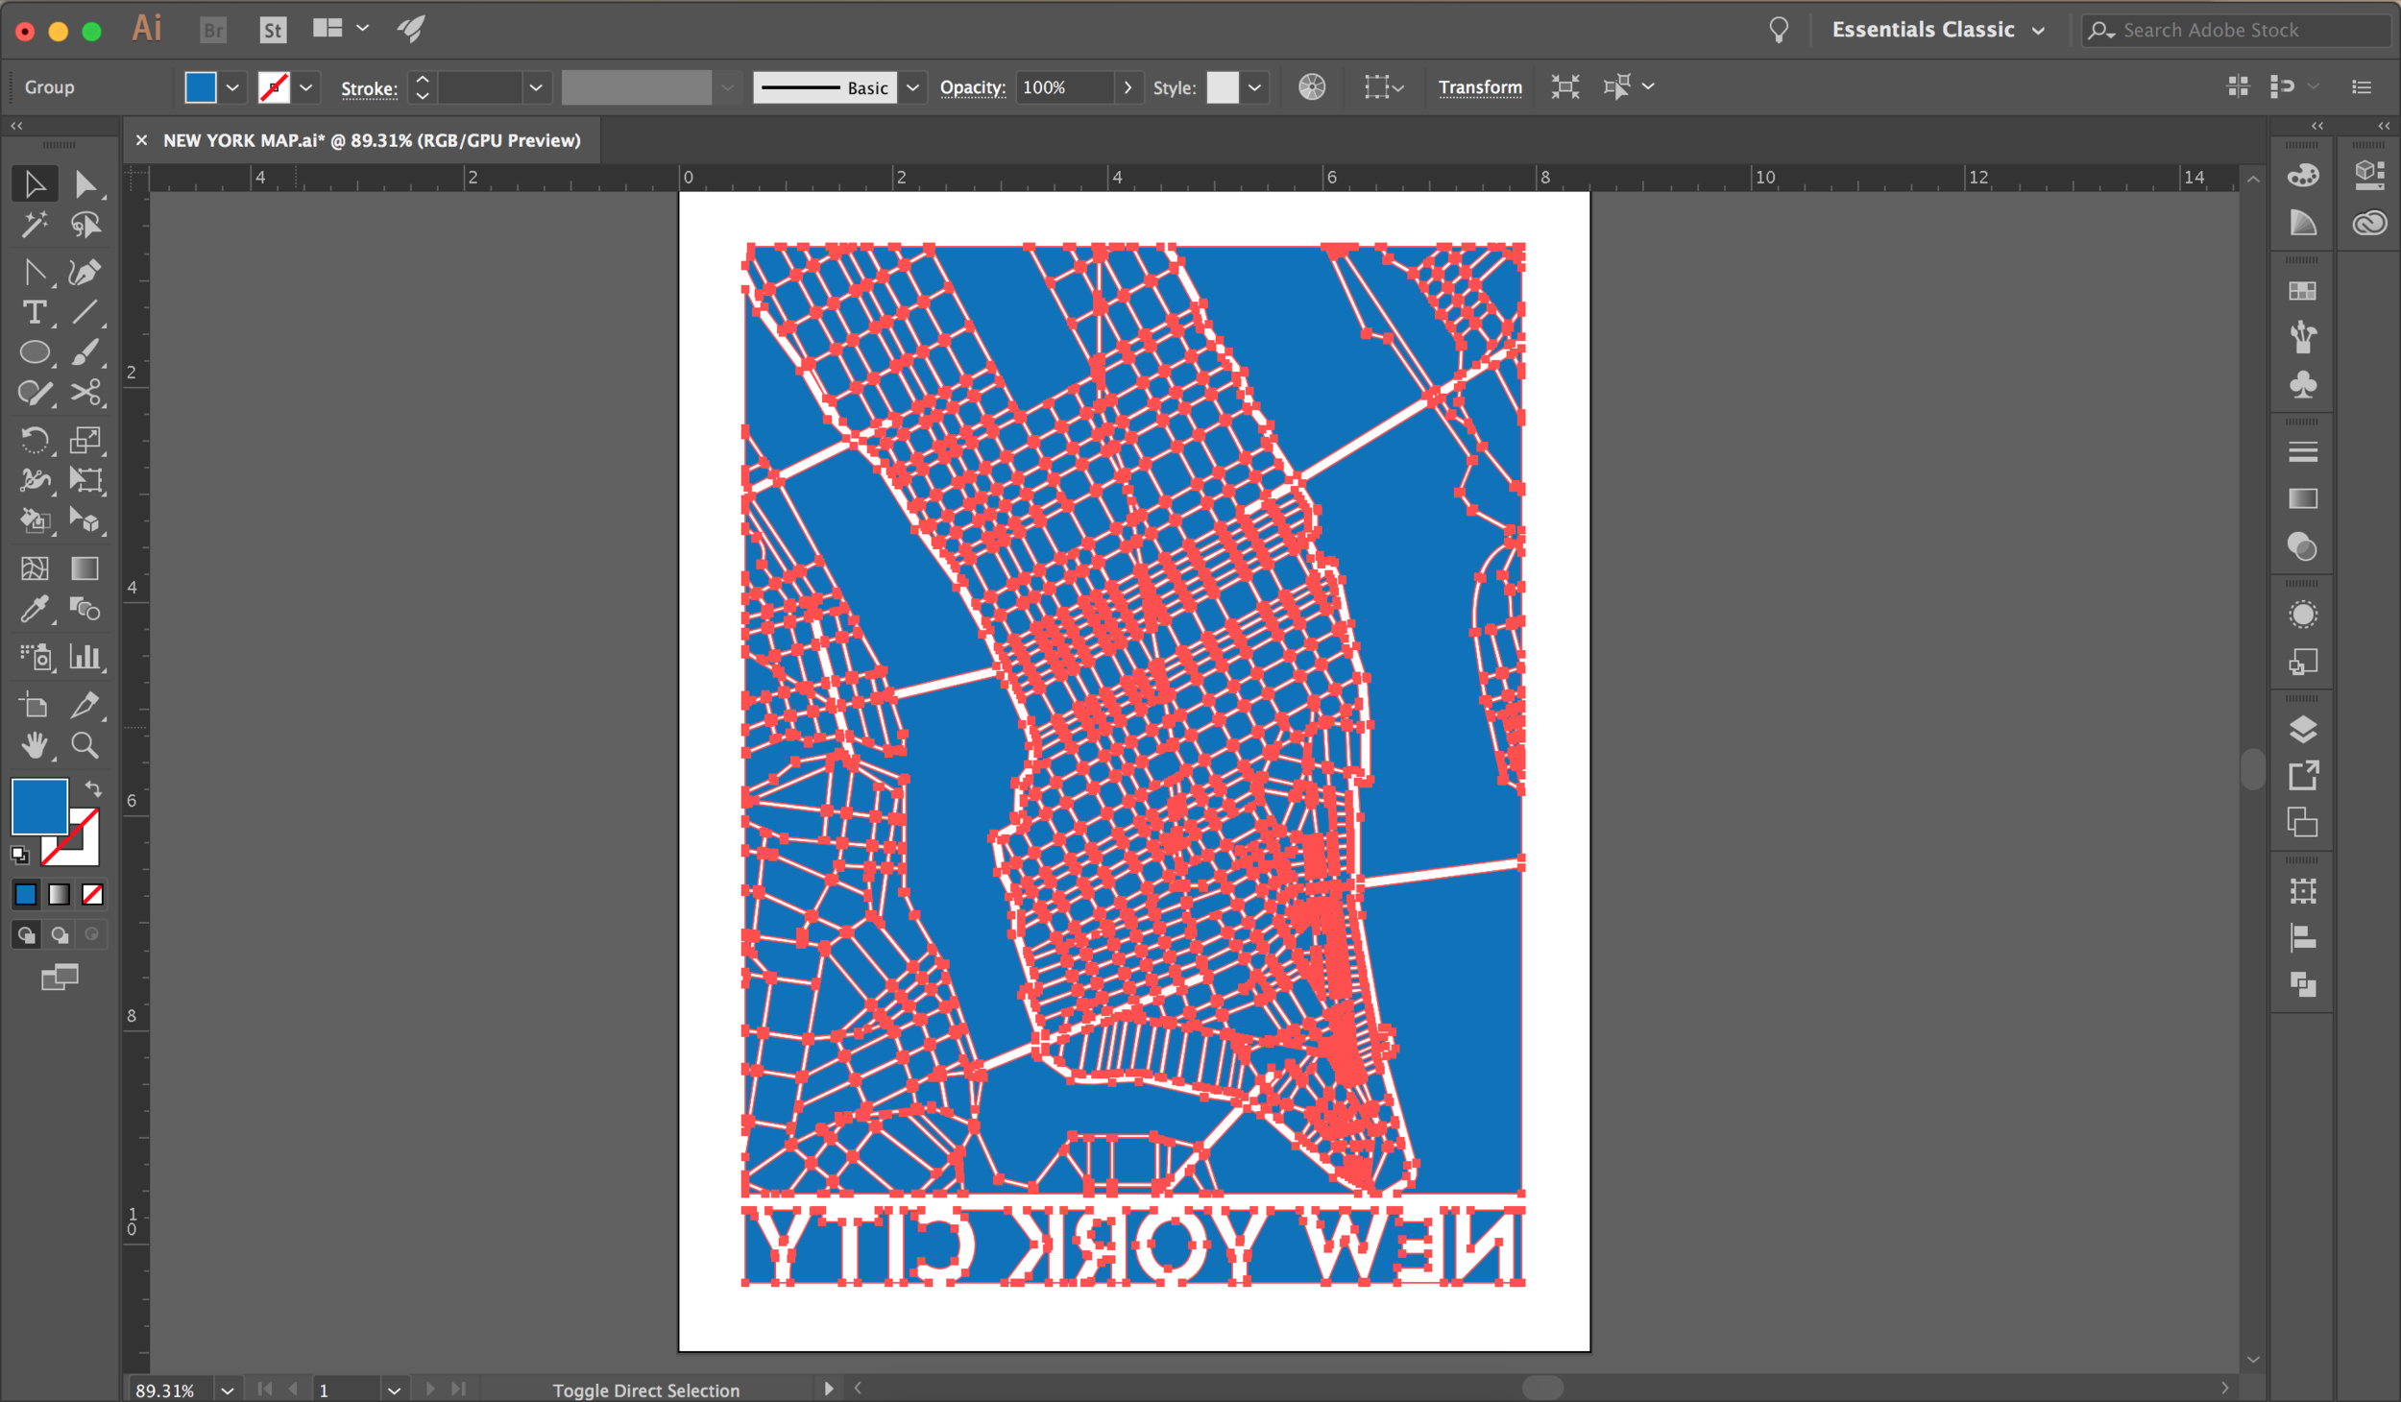This screenshot has width=2401, height=1402.
Task: Select the Artboard tool
Action: coord(35,705)
